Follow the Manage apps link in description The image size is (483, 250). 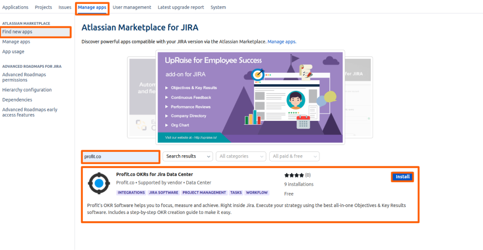282,42
